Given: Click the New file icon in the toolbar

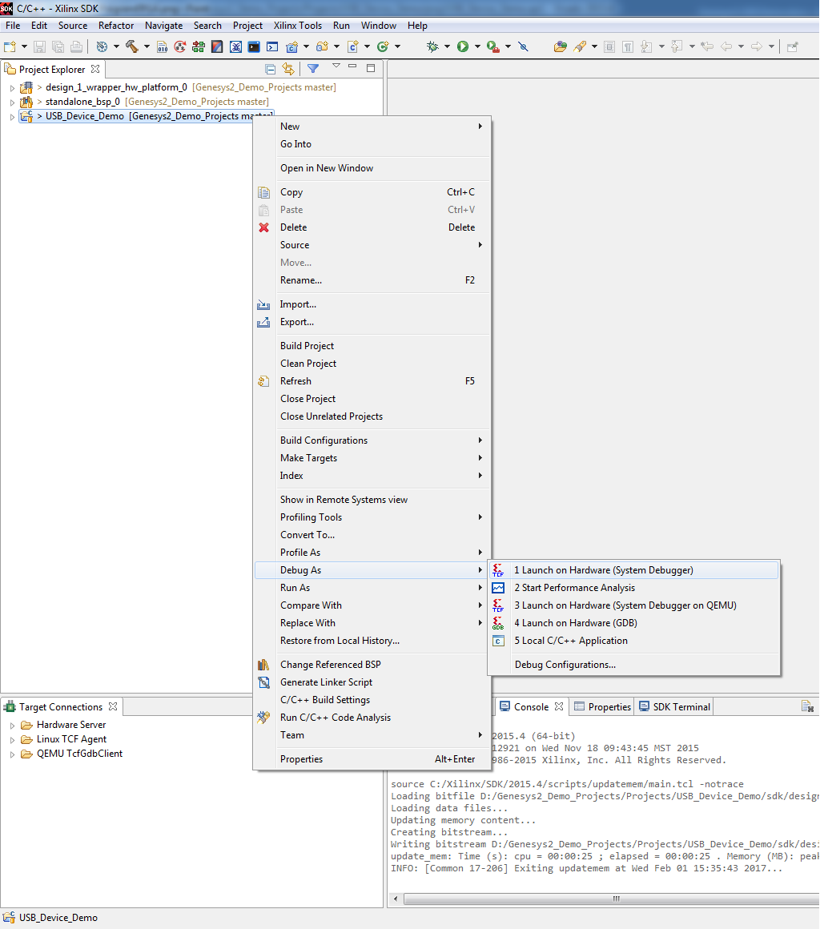Looking at the screenshot, I should click(x=10, y=46).
